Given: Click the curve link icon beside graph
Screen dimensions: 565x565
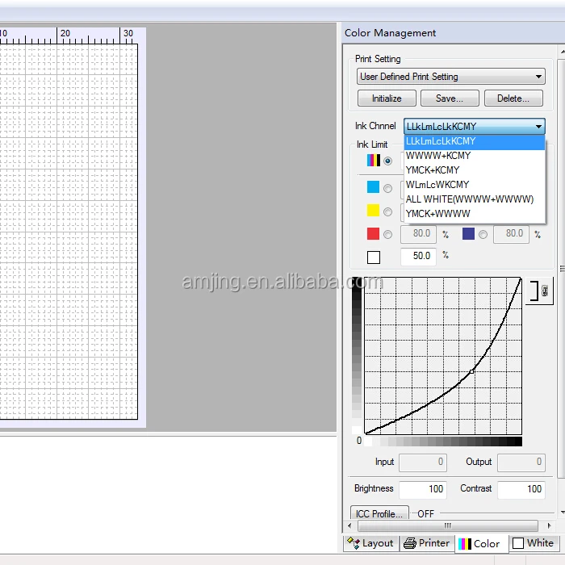Looking at the screenshot, I should coord(540,291).
